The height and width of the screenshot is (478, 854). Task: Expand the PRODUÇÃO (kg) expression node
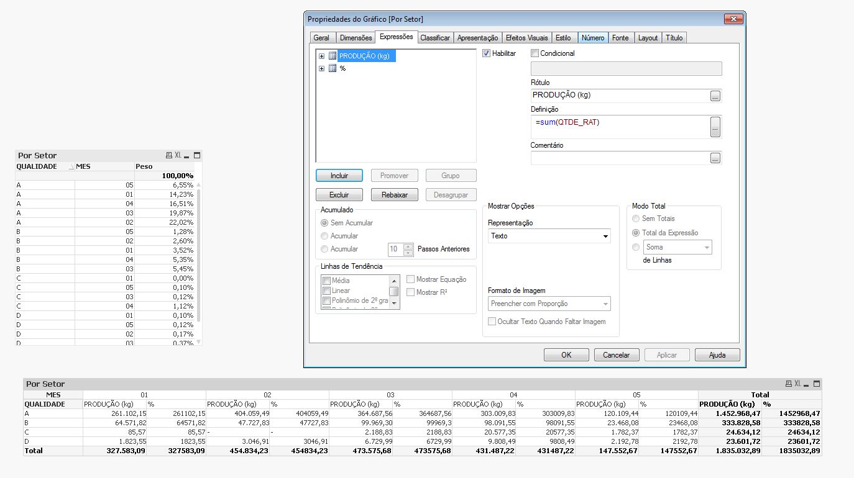(321, 56)
